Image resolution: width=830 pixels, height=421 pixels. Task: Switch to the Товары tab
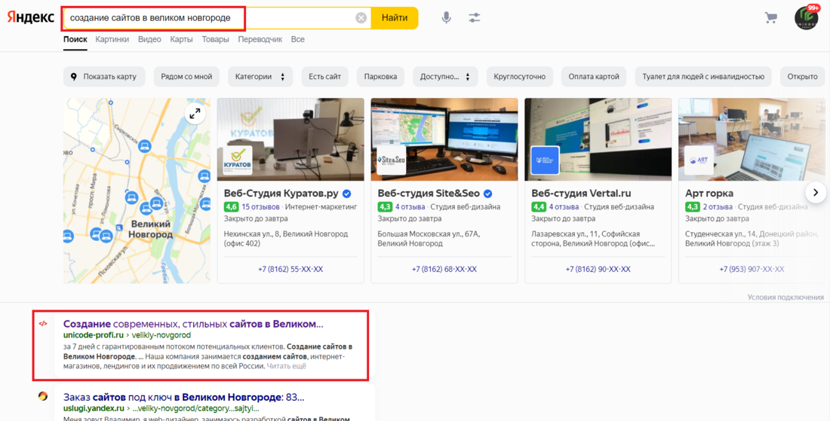pyautogui.click(x=216, y=40)
